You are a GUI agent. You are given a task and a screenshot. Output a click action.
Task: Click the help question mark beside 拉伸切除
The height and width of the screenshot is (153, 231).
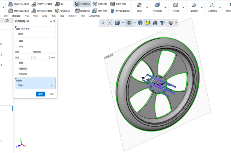pos(28,21)
